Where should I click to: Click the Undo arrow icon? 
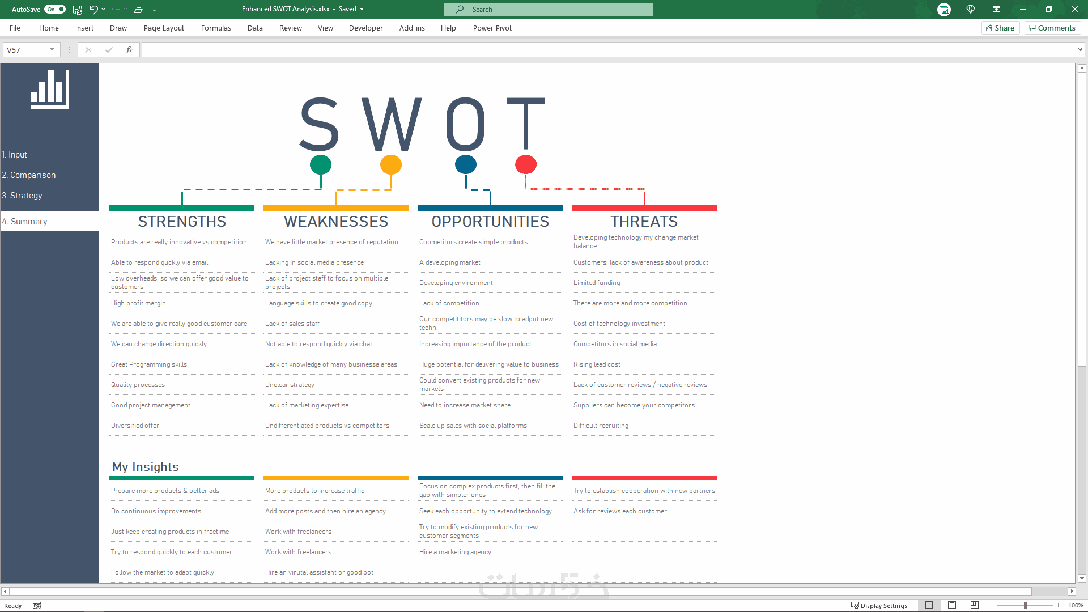(x=93, y=9)
